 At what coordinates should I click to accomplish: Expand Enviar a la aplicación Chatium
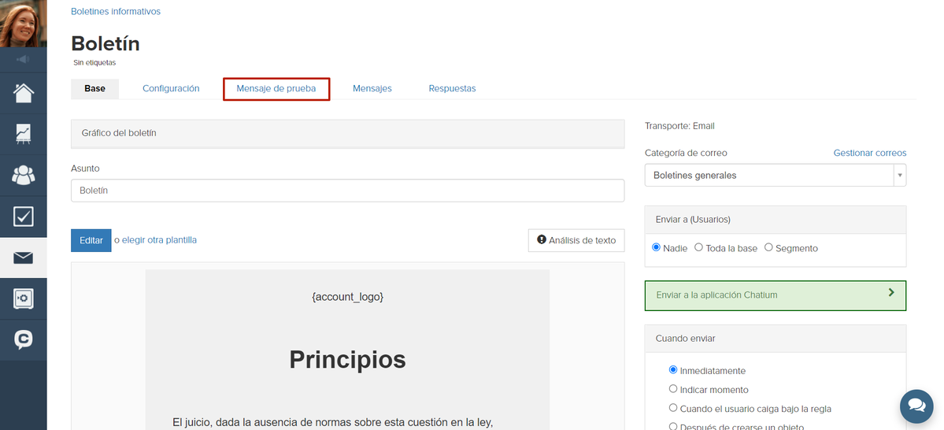coord(776,295)
